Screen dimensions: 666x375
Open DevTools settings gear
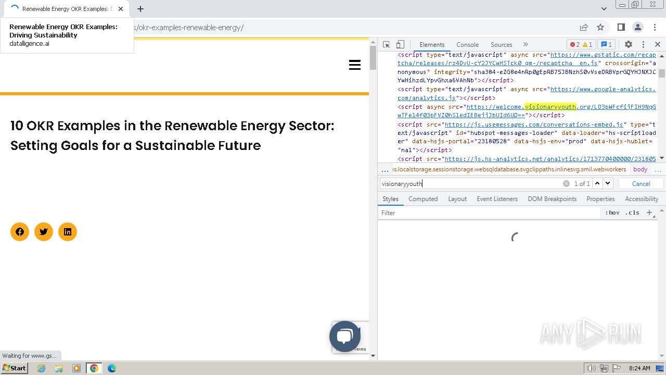629,45
